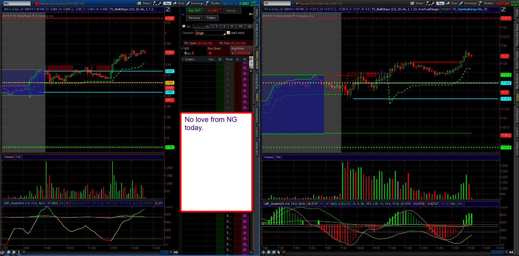
Task: Open the Dashboard tab beside the NG chart
Action: pos(257,115)
